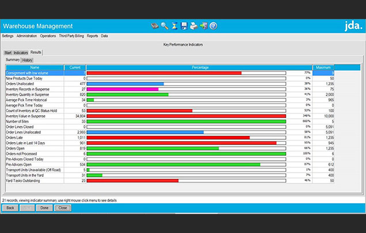
Task: Click the '21 records' status bar message
Action: point(59,200)
